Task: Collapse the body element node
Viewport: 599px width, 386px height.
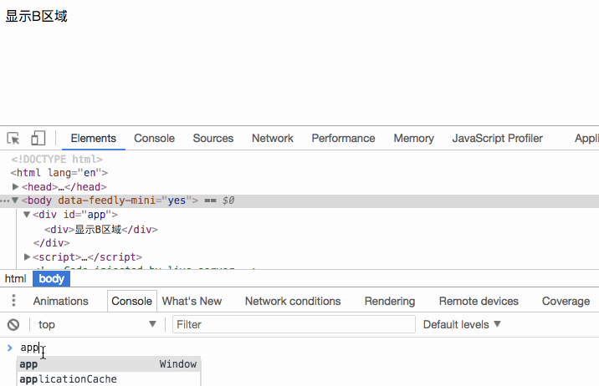Action: pos(15,201)
